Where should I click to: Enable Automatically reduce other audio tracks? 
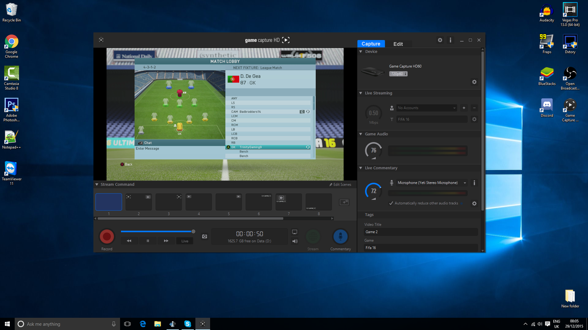point(391,203)
